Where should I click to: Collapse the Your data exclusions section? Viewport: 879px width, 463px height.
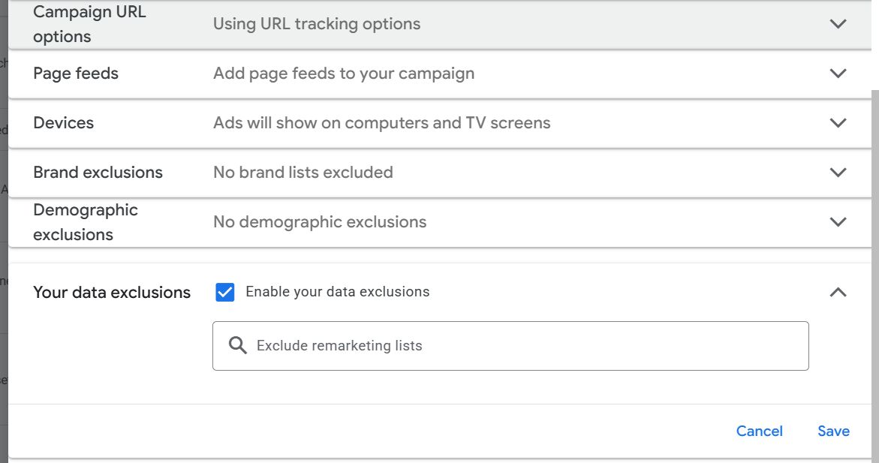[838, 292]
